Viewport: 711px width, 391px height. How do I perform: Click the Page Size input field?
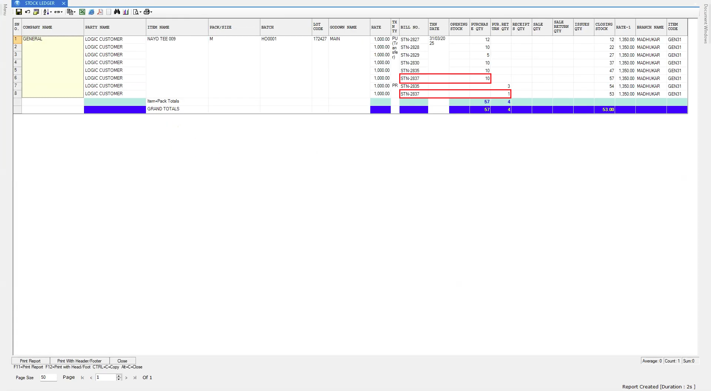[x=48, y=377]
